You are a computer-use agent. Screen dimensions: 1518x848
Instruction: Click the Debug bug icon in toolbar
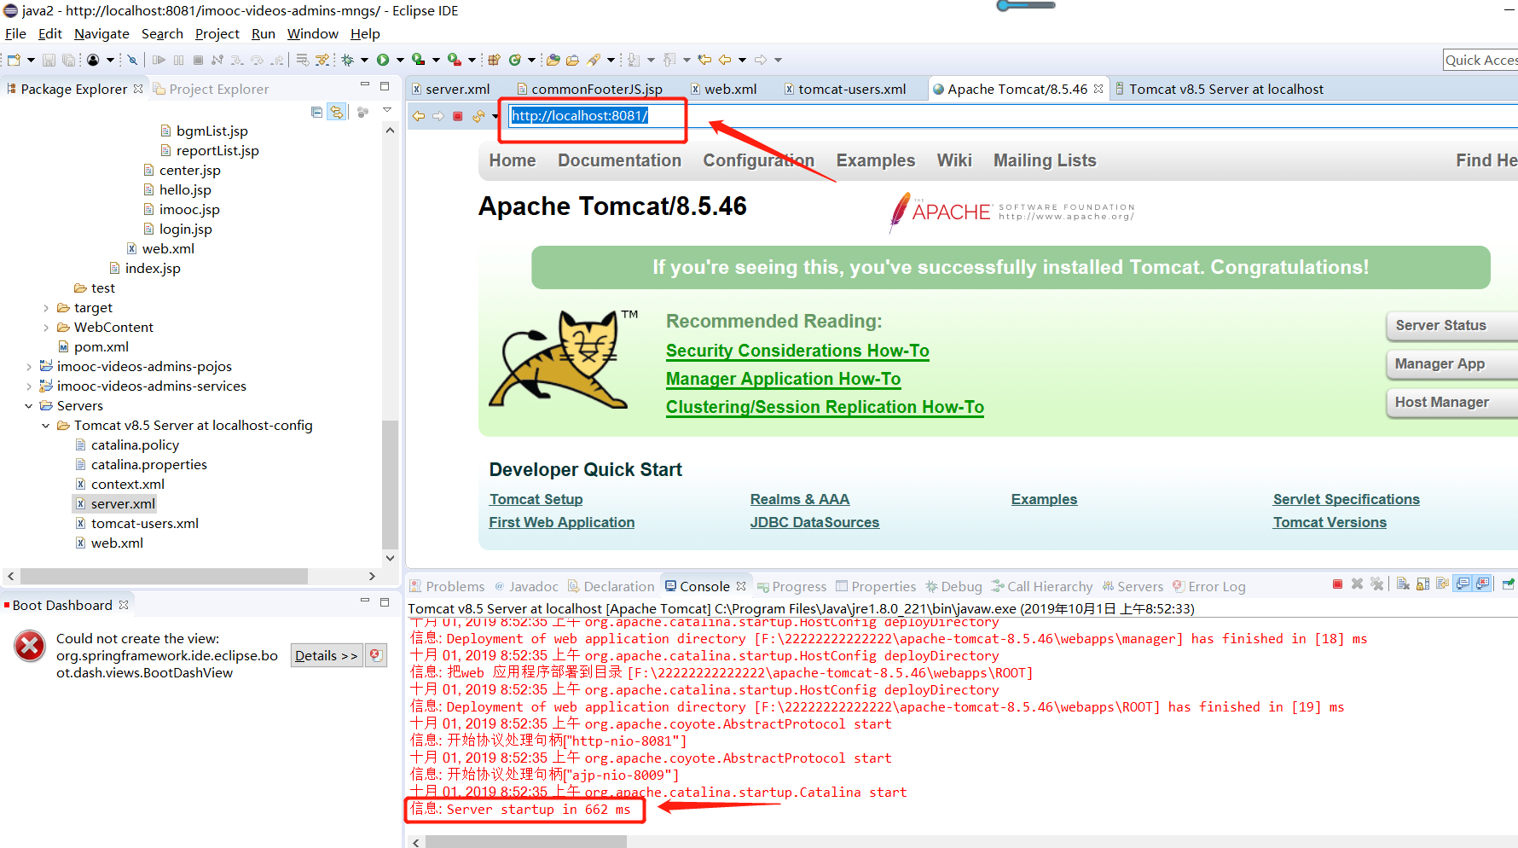(x=347, y=60)
